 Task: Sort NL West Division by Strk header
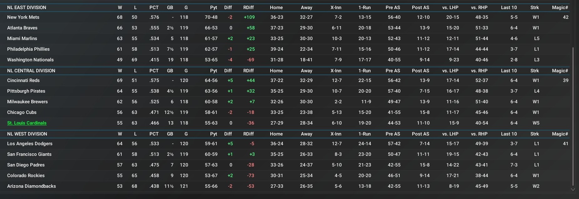[x=534, y=134]
